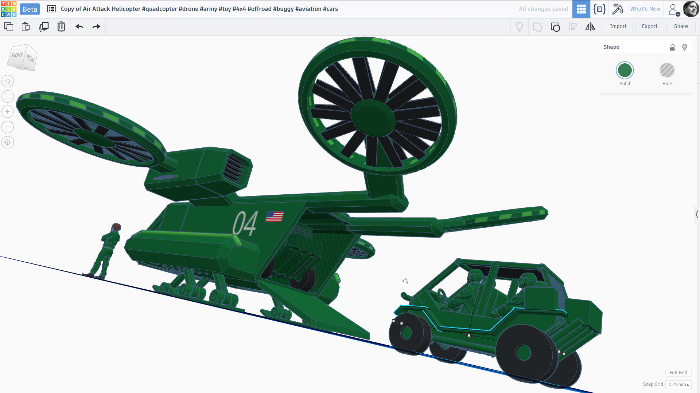Click the Share button
This screenshot has height=393, width=700.
[x=681, y=26]
